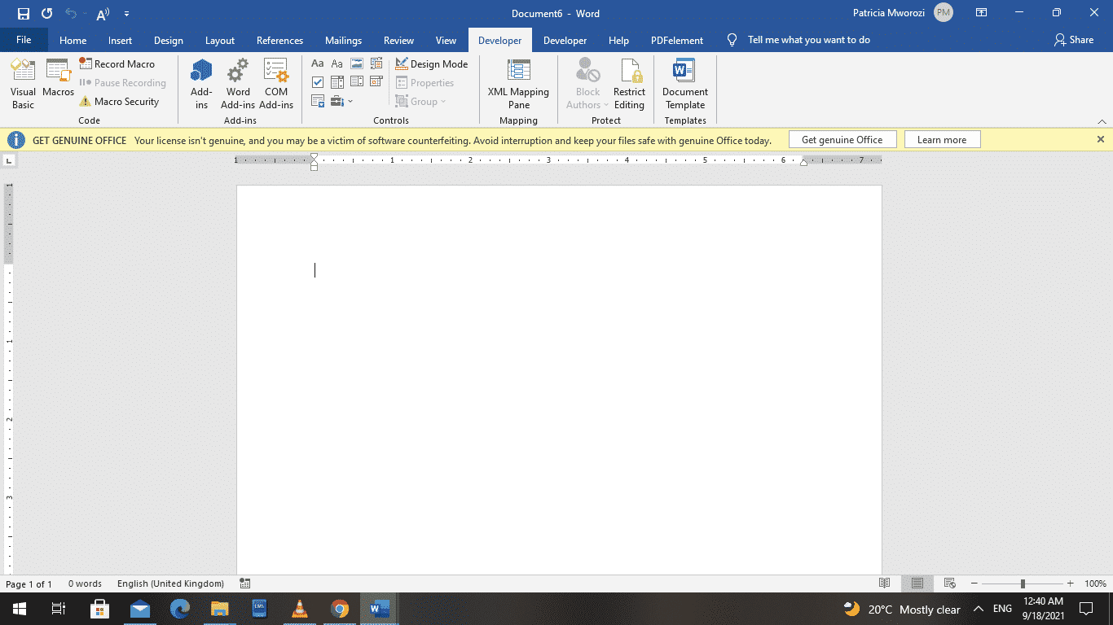Expand the Legacy Tools dropdown
1113x625 pixels.
click(350, 101)
